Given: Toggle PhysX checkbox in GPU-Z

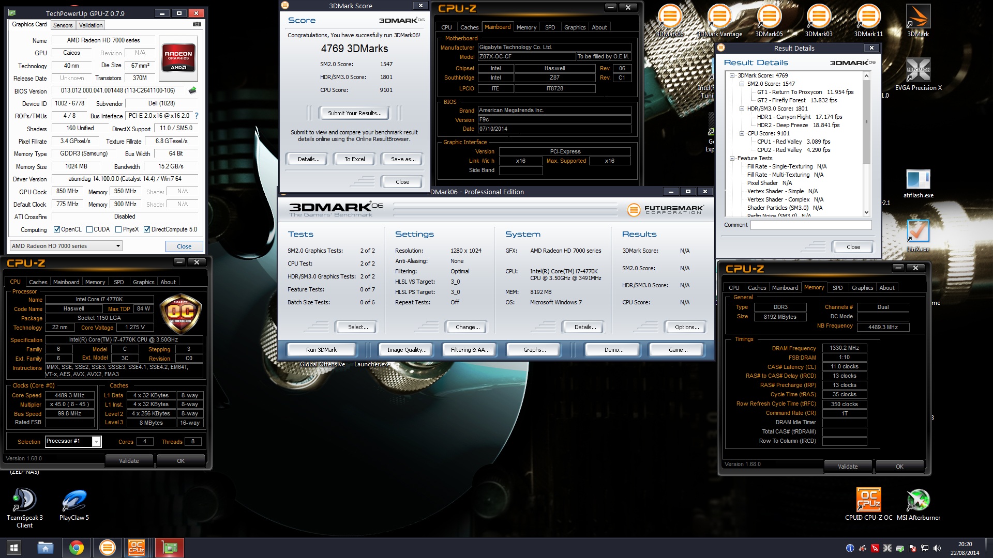Looking at the screenshot, I should (x=118, y=229).
